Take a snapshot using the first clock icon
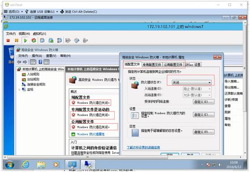Screen dimensions: 250x172 click(x=42, y=40)
